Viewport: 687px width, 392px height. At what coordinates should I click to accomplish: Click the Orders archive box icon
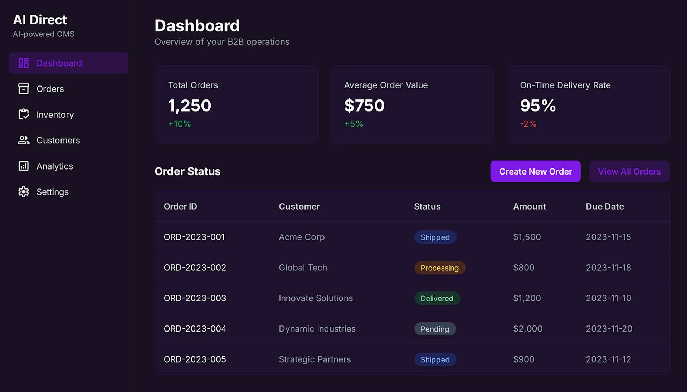click(24, 89)
